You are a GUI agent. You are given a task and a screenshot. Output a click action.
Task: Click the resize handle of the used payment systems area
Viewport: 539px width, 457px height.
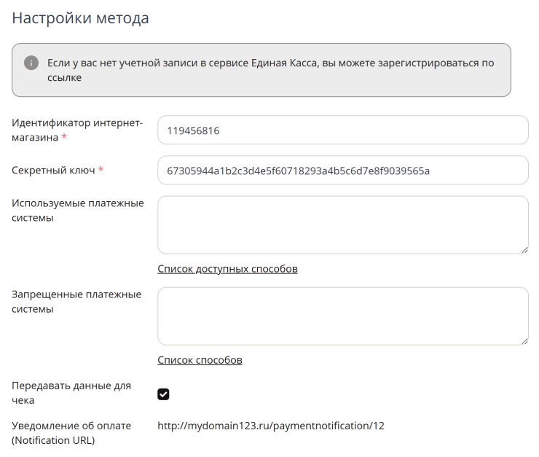(524, 250)
